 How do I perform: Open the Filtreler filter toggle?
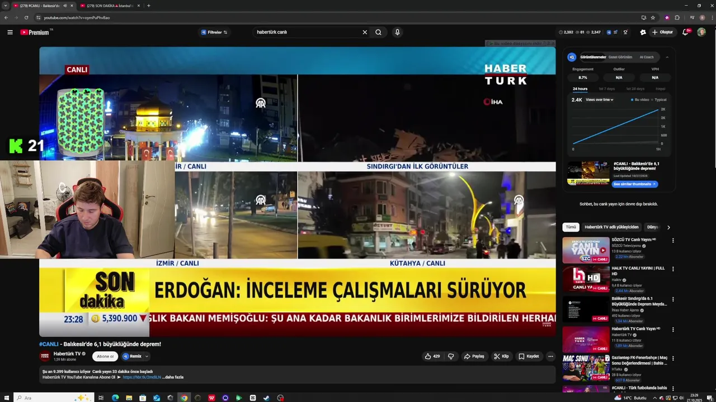pyautogui.click(x=214, y=32)
